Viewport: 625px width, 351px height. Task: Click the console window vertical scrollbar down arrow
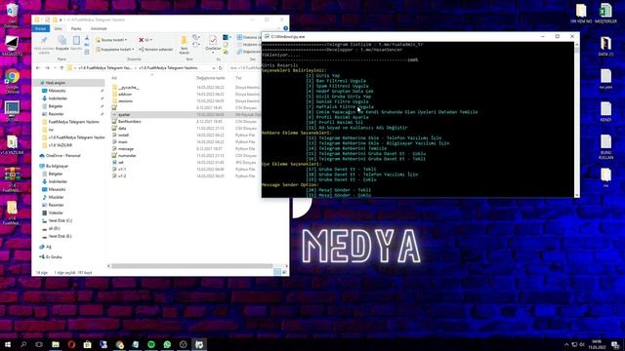(x=576, y=195)
